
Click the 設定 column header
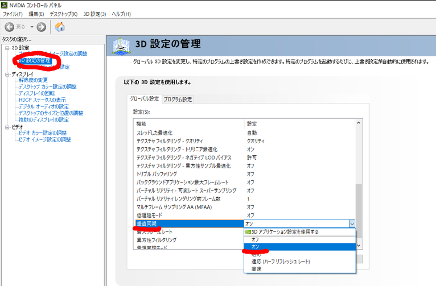pyautogui.click(x=300, y=123)
